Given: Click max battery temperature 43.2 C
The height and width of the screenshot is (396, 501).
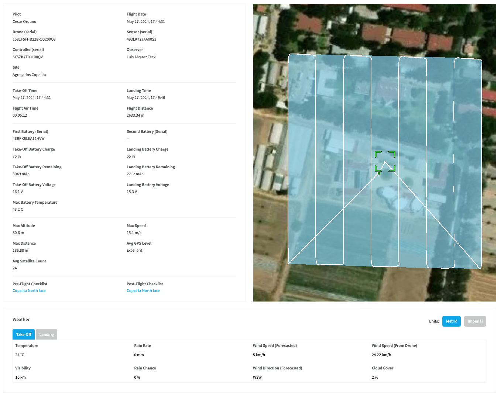Looking at the screenshot, I should [18, 210].
